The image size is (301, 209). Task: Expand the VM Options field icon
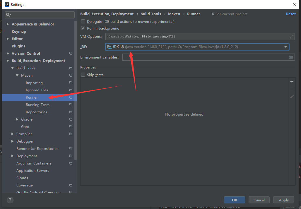(x=291, y=36)
